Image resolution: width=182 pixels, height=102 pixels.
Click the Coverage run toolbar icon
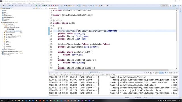(46, 6)
